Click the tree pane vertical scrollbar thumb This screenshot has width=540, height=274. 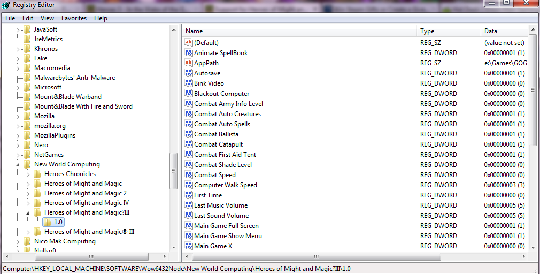(174, 171)
